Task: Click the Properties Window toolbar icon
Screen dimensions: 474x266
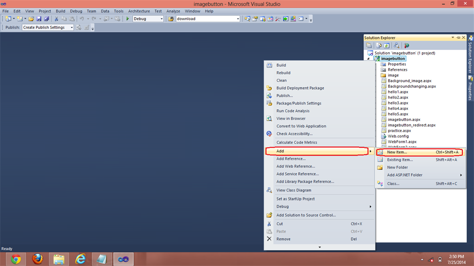Action: pos(255,19)
